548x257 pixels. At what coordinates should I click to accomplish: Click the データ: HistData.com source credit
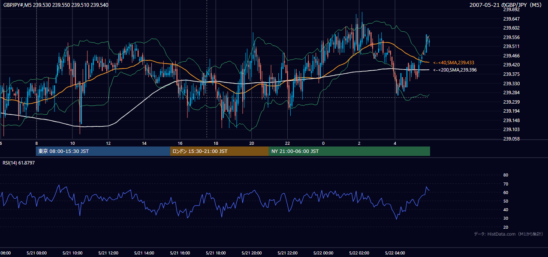tap(509, 234)
